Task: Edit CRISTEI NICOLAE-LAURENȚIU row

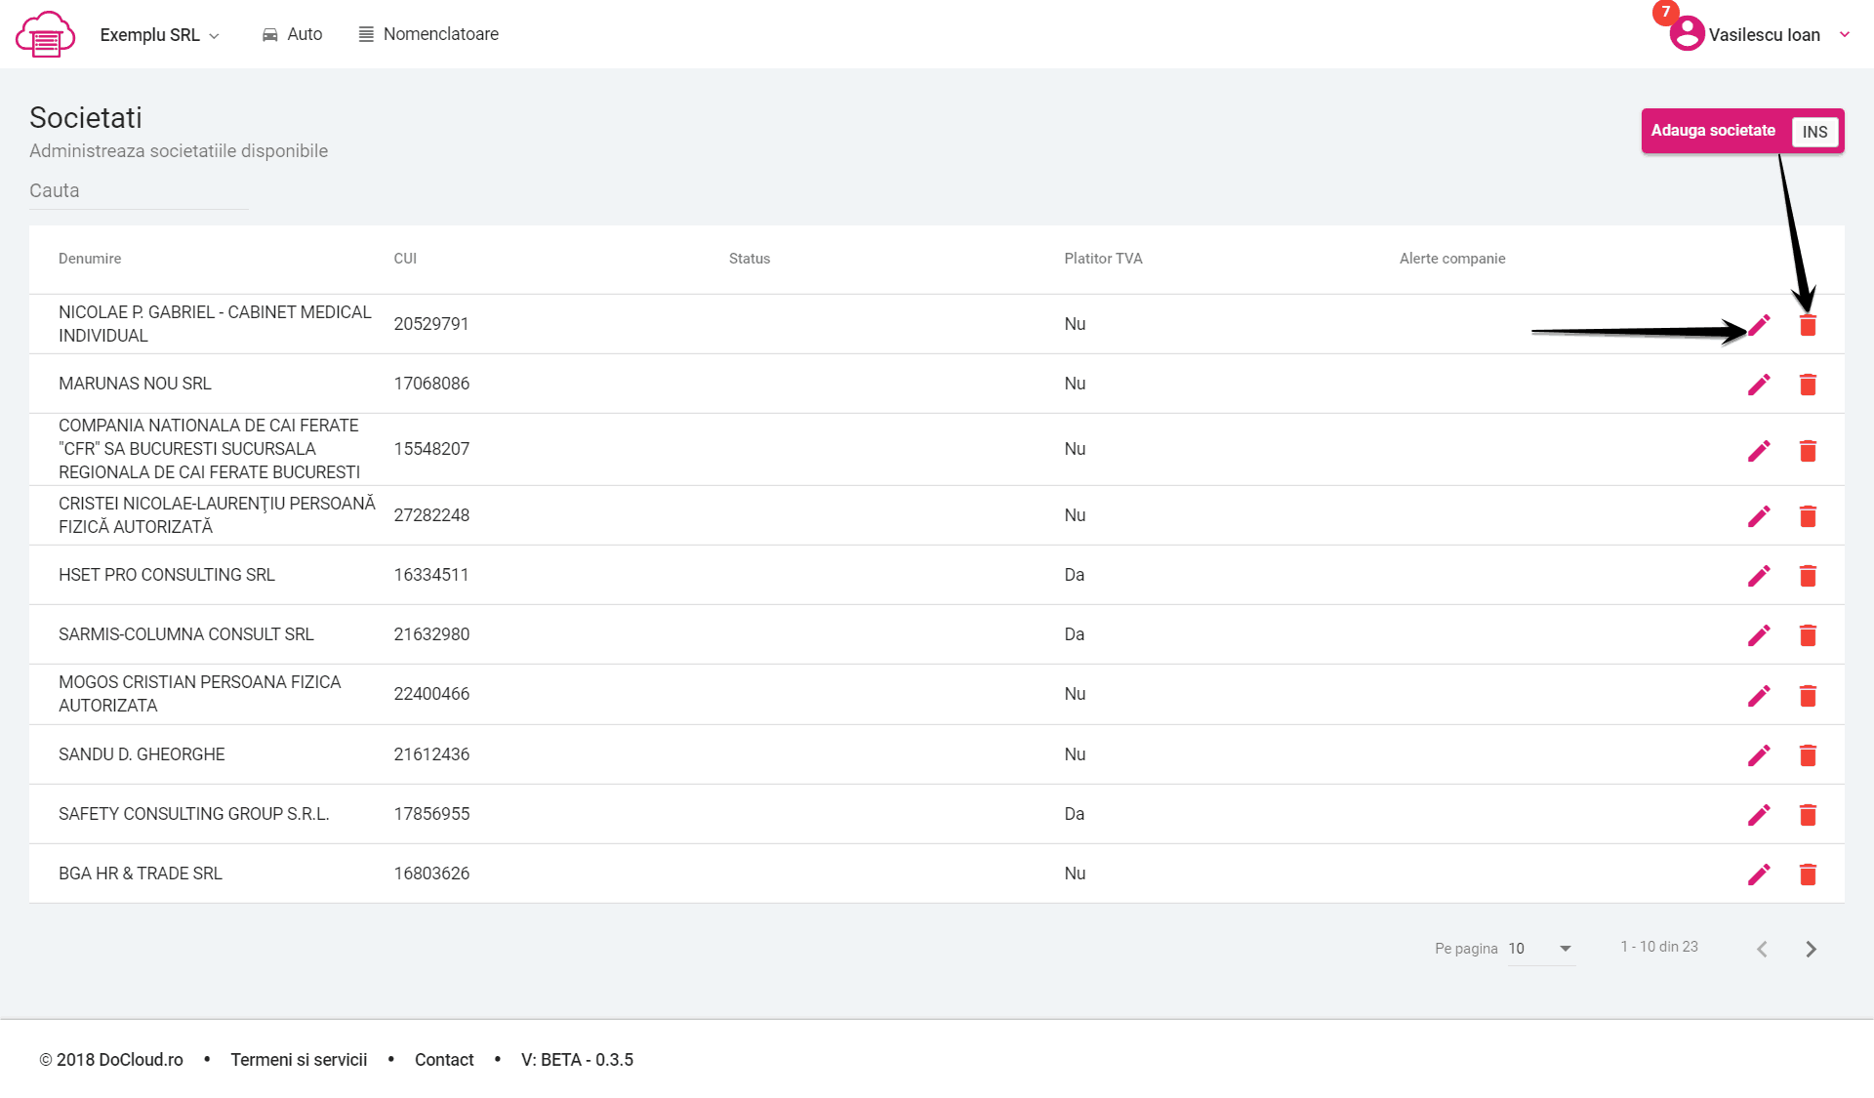Action: point(1759,516)
